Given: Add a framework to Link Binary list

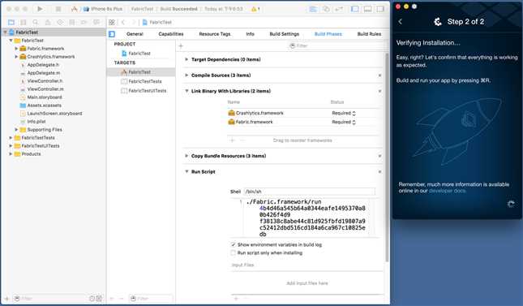Looking at the screenshot, I should (233, 140).
